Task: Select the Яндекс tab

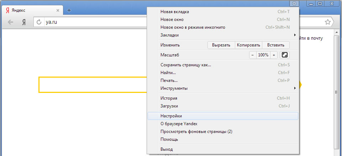Action: tap(32, 10)
